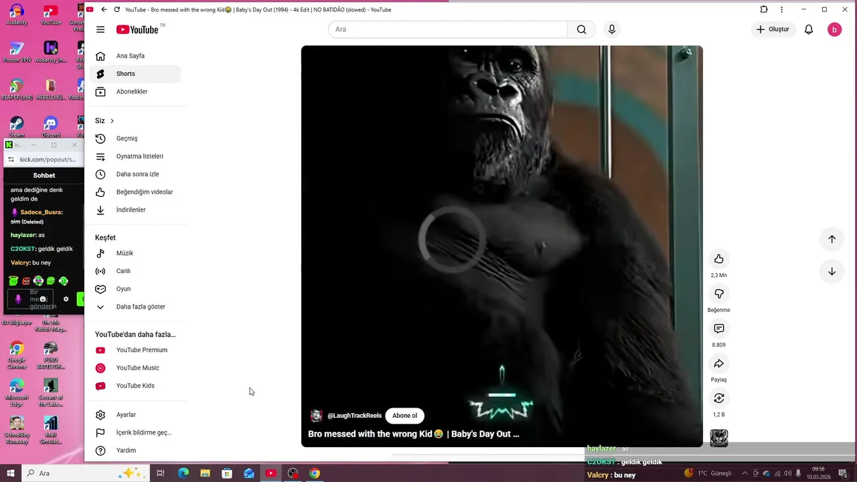857x482 pixels.
Task: Click the search box labeled Ara
Action: [x=448, y=29]
